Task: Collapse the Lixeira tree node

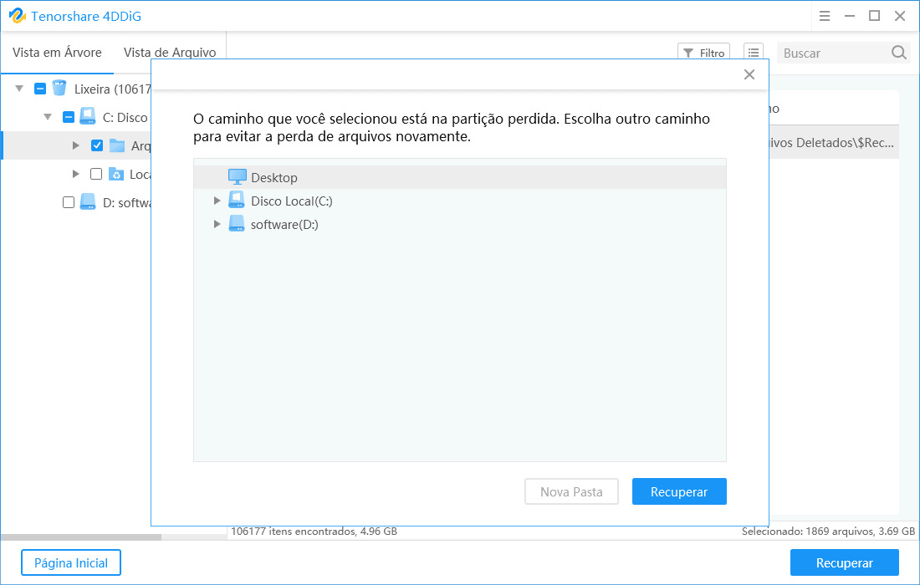Action: [18, 88]
